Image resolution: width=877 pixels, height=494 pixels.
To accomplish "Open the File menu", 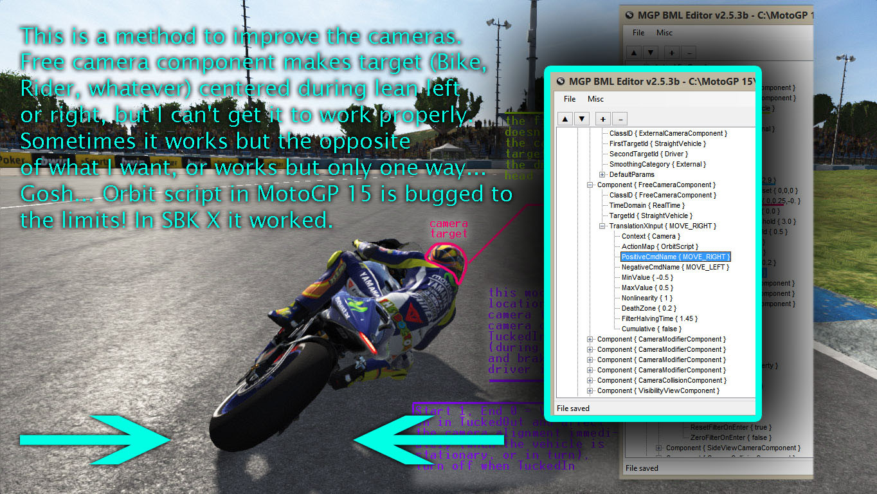I will point(569,99).
